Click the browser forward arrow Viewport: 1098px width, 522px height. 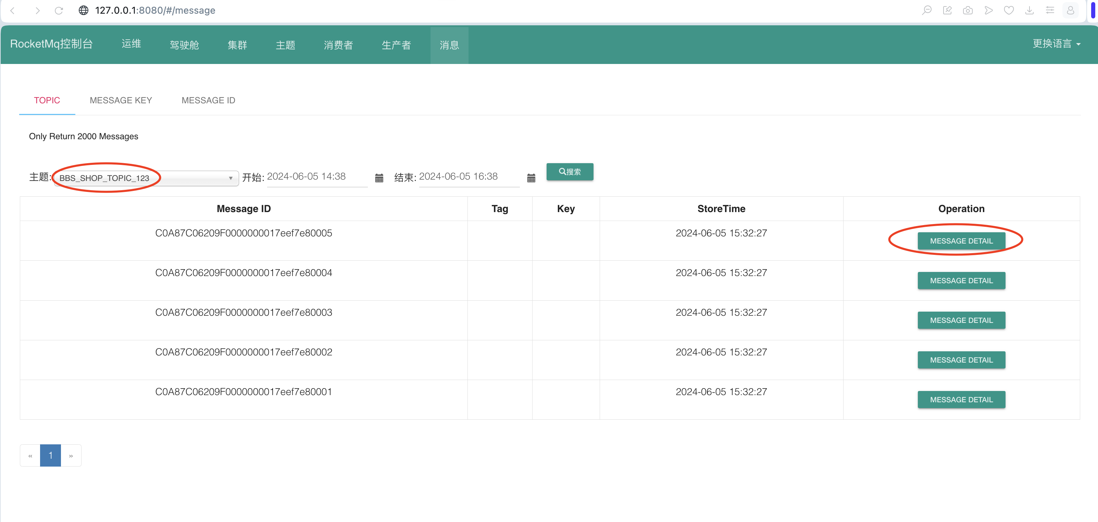(x=38, y=10)
